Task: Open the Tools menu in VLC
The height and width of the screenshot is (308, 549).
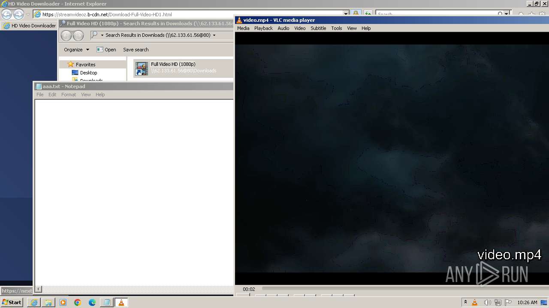Action: coord(337,28)
